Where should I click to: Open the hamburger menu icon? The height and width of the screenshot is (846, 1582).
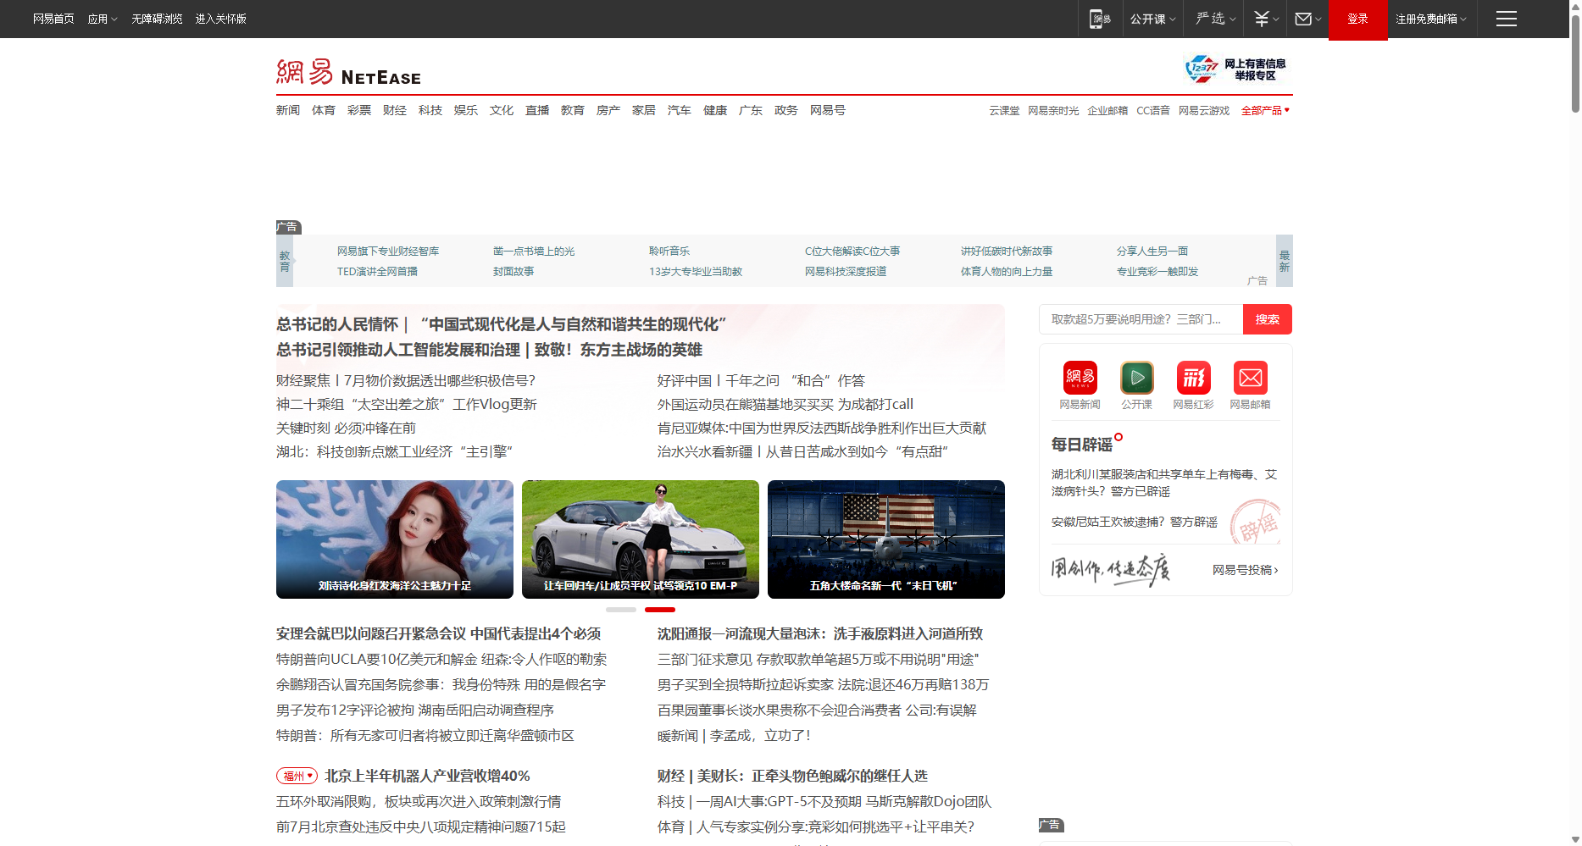1507,19
